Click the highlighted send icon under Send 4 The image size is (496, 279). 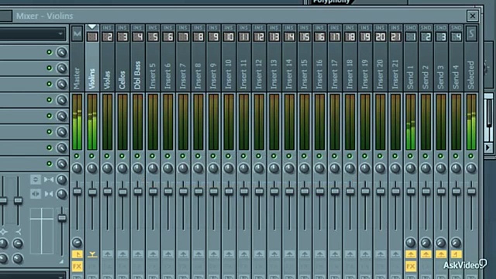pos(456,254)
